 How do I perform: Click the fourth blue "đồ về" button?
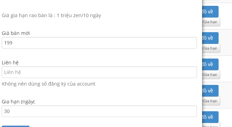click(210, 91)
